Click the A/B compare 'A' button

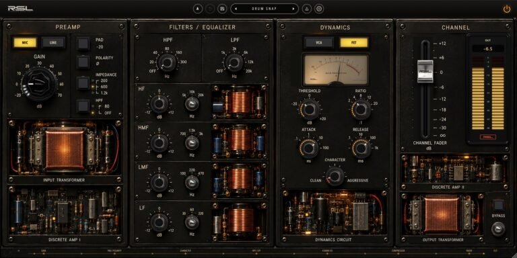point(197,9)
